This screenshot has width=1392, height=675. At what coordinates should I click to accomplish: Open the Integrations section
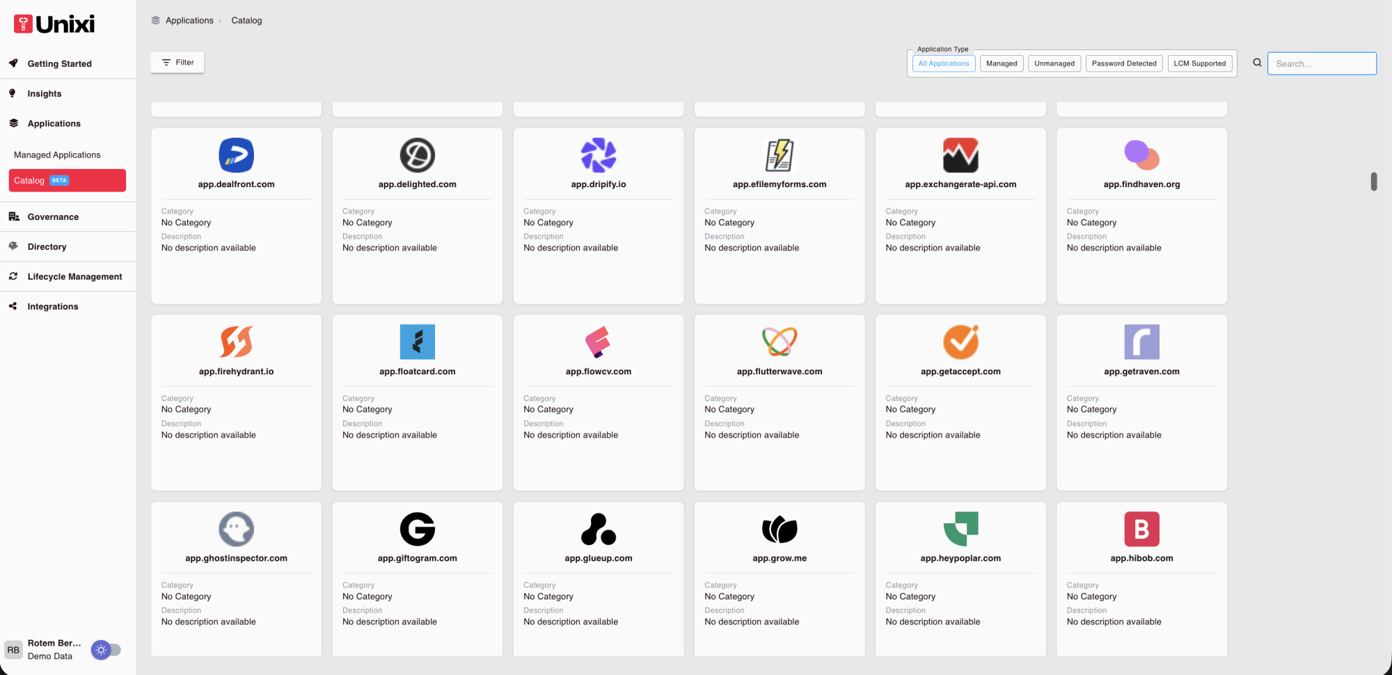pos(68,306)
